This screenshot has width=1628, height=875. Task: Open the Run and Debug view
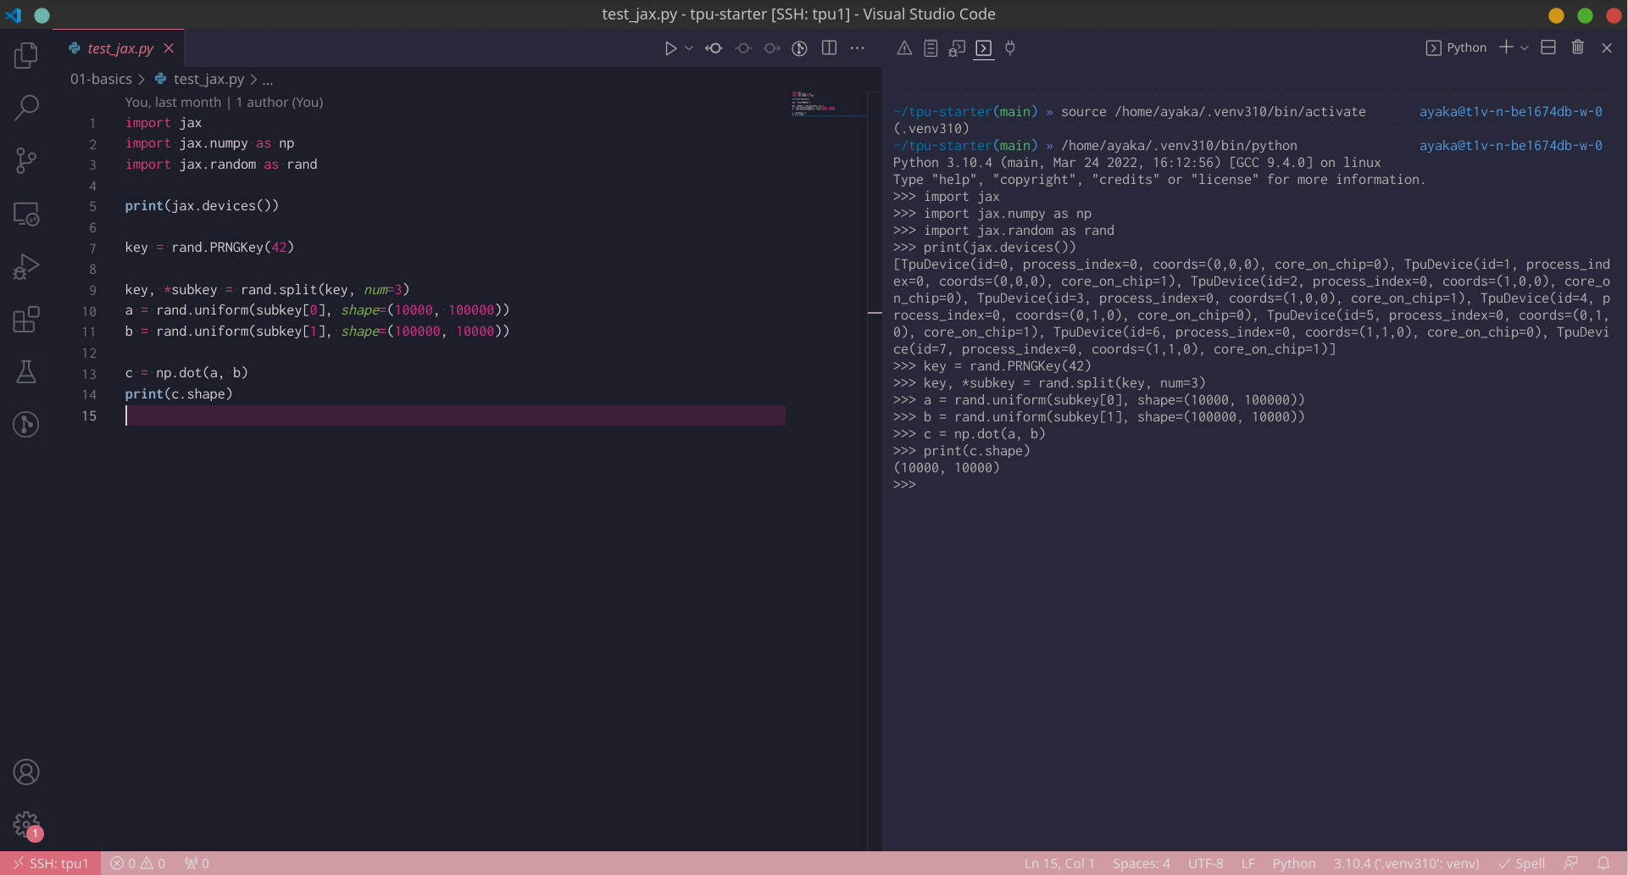26,266
